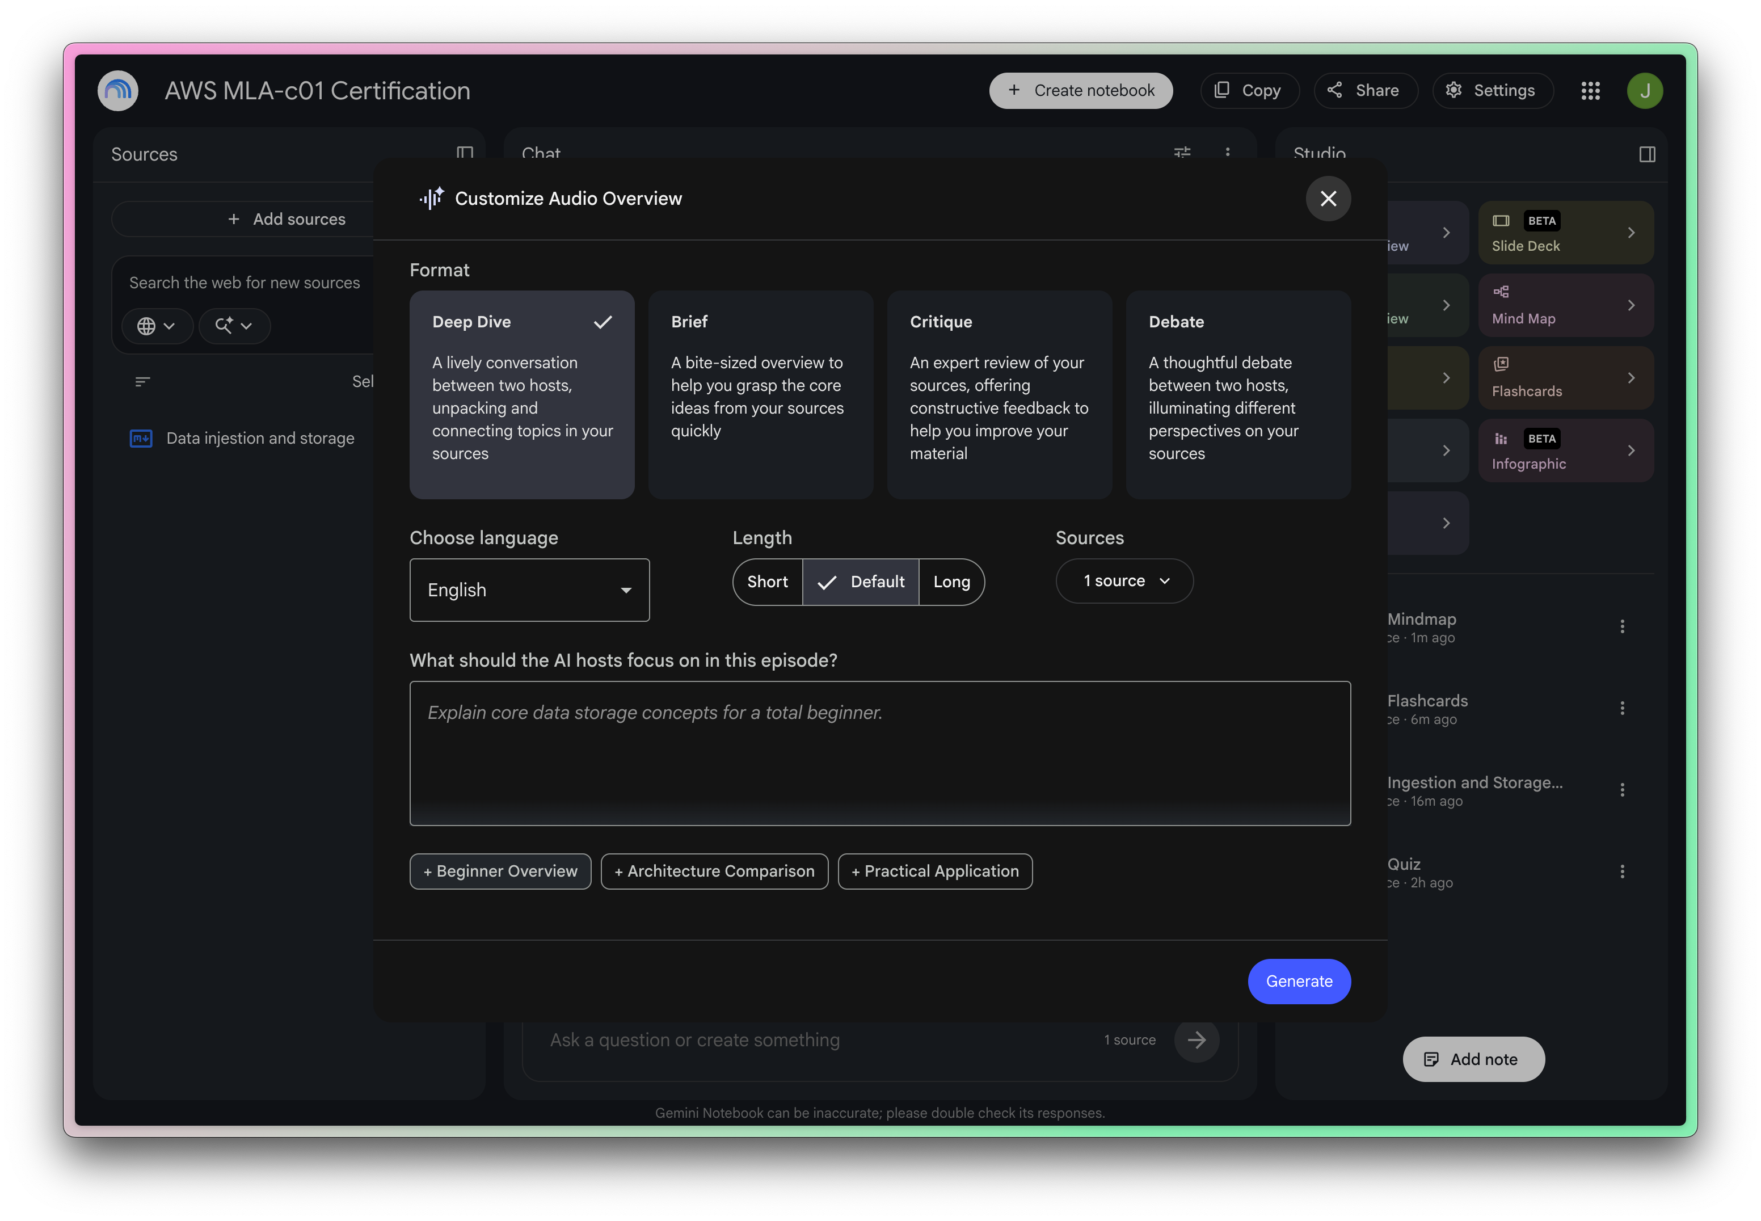Click the Flashcards tile
The image size is (1761, 1221).
coord(1565,378)
